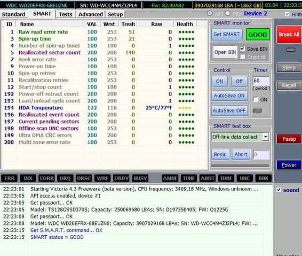The image size is (302, 256).
Task: Click the AutoSave OFF button
Action: [229, 110]
